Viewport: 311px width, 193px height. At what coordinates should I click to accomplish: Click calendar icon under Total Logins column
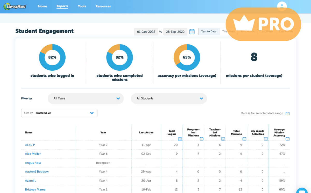[180, 139]
